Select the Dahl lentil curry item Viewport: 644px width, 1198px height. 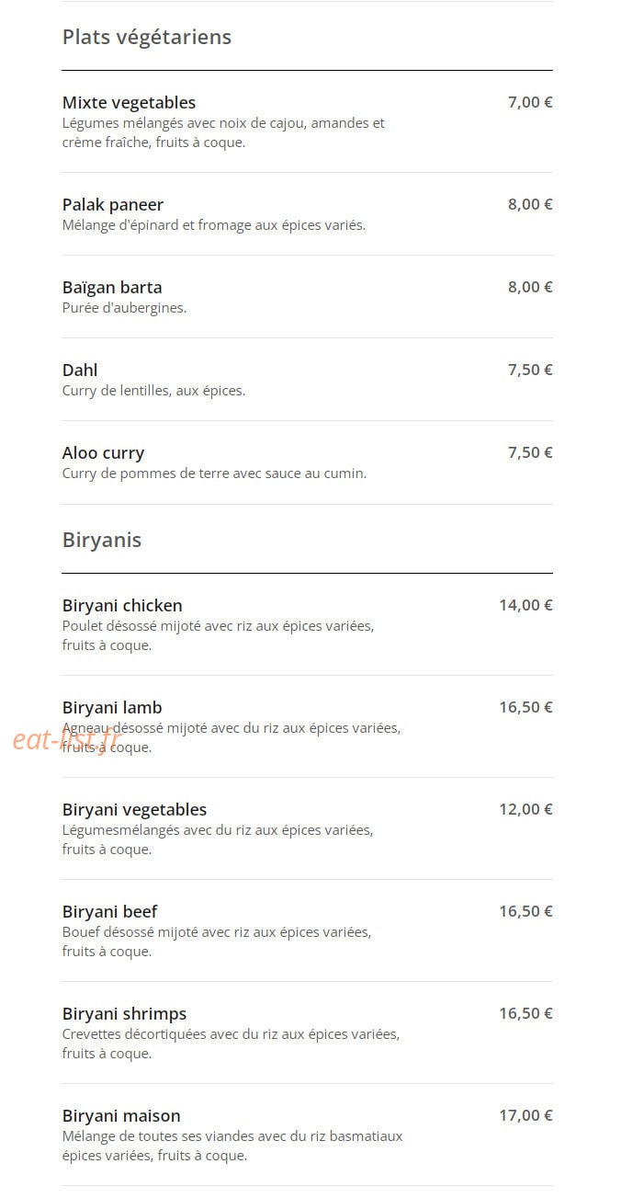click(x=80, y=370)
